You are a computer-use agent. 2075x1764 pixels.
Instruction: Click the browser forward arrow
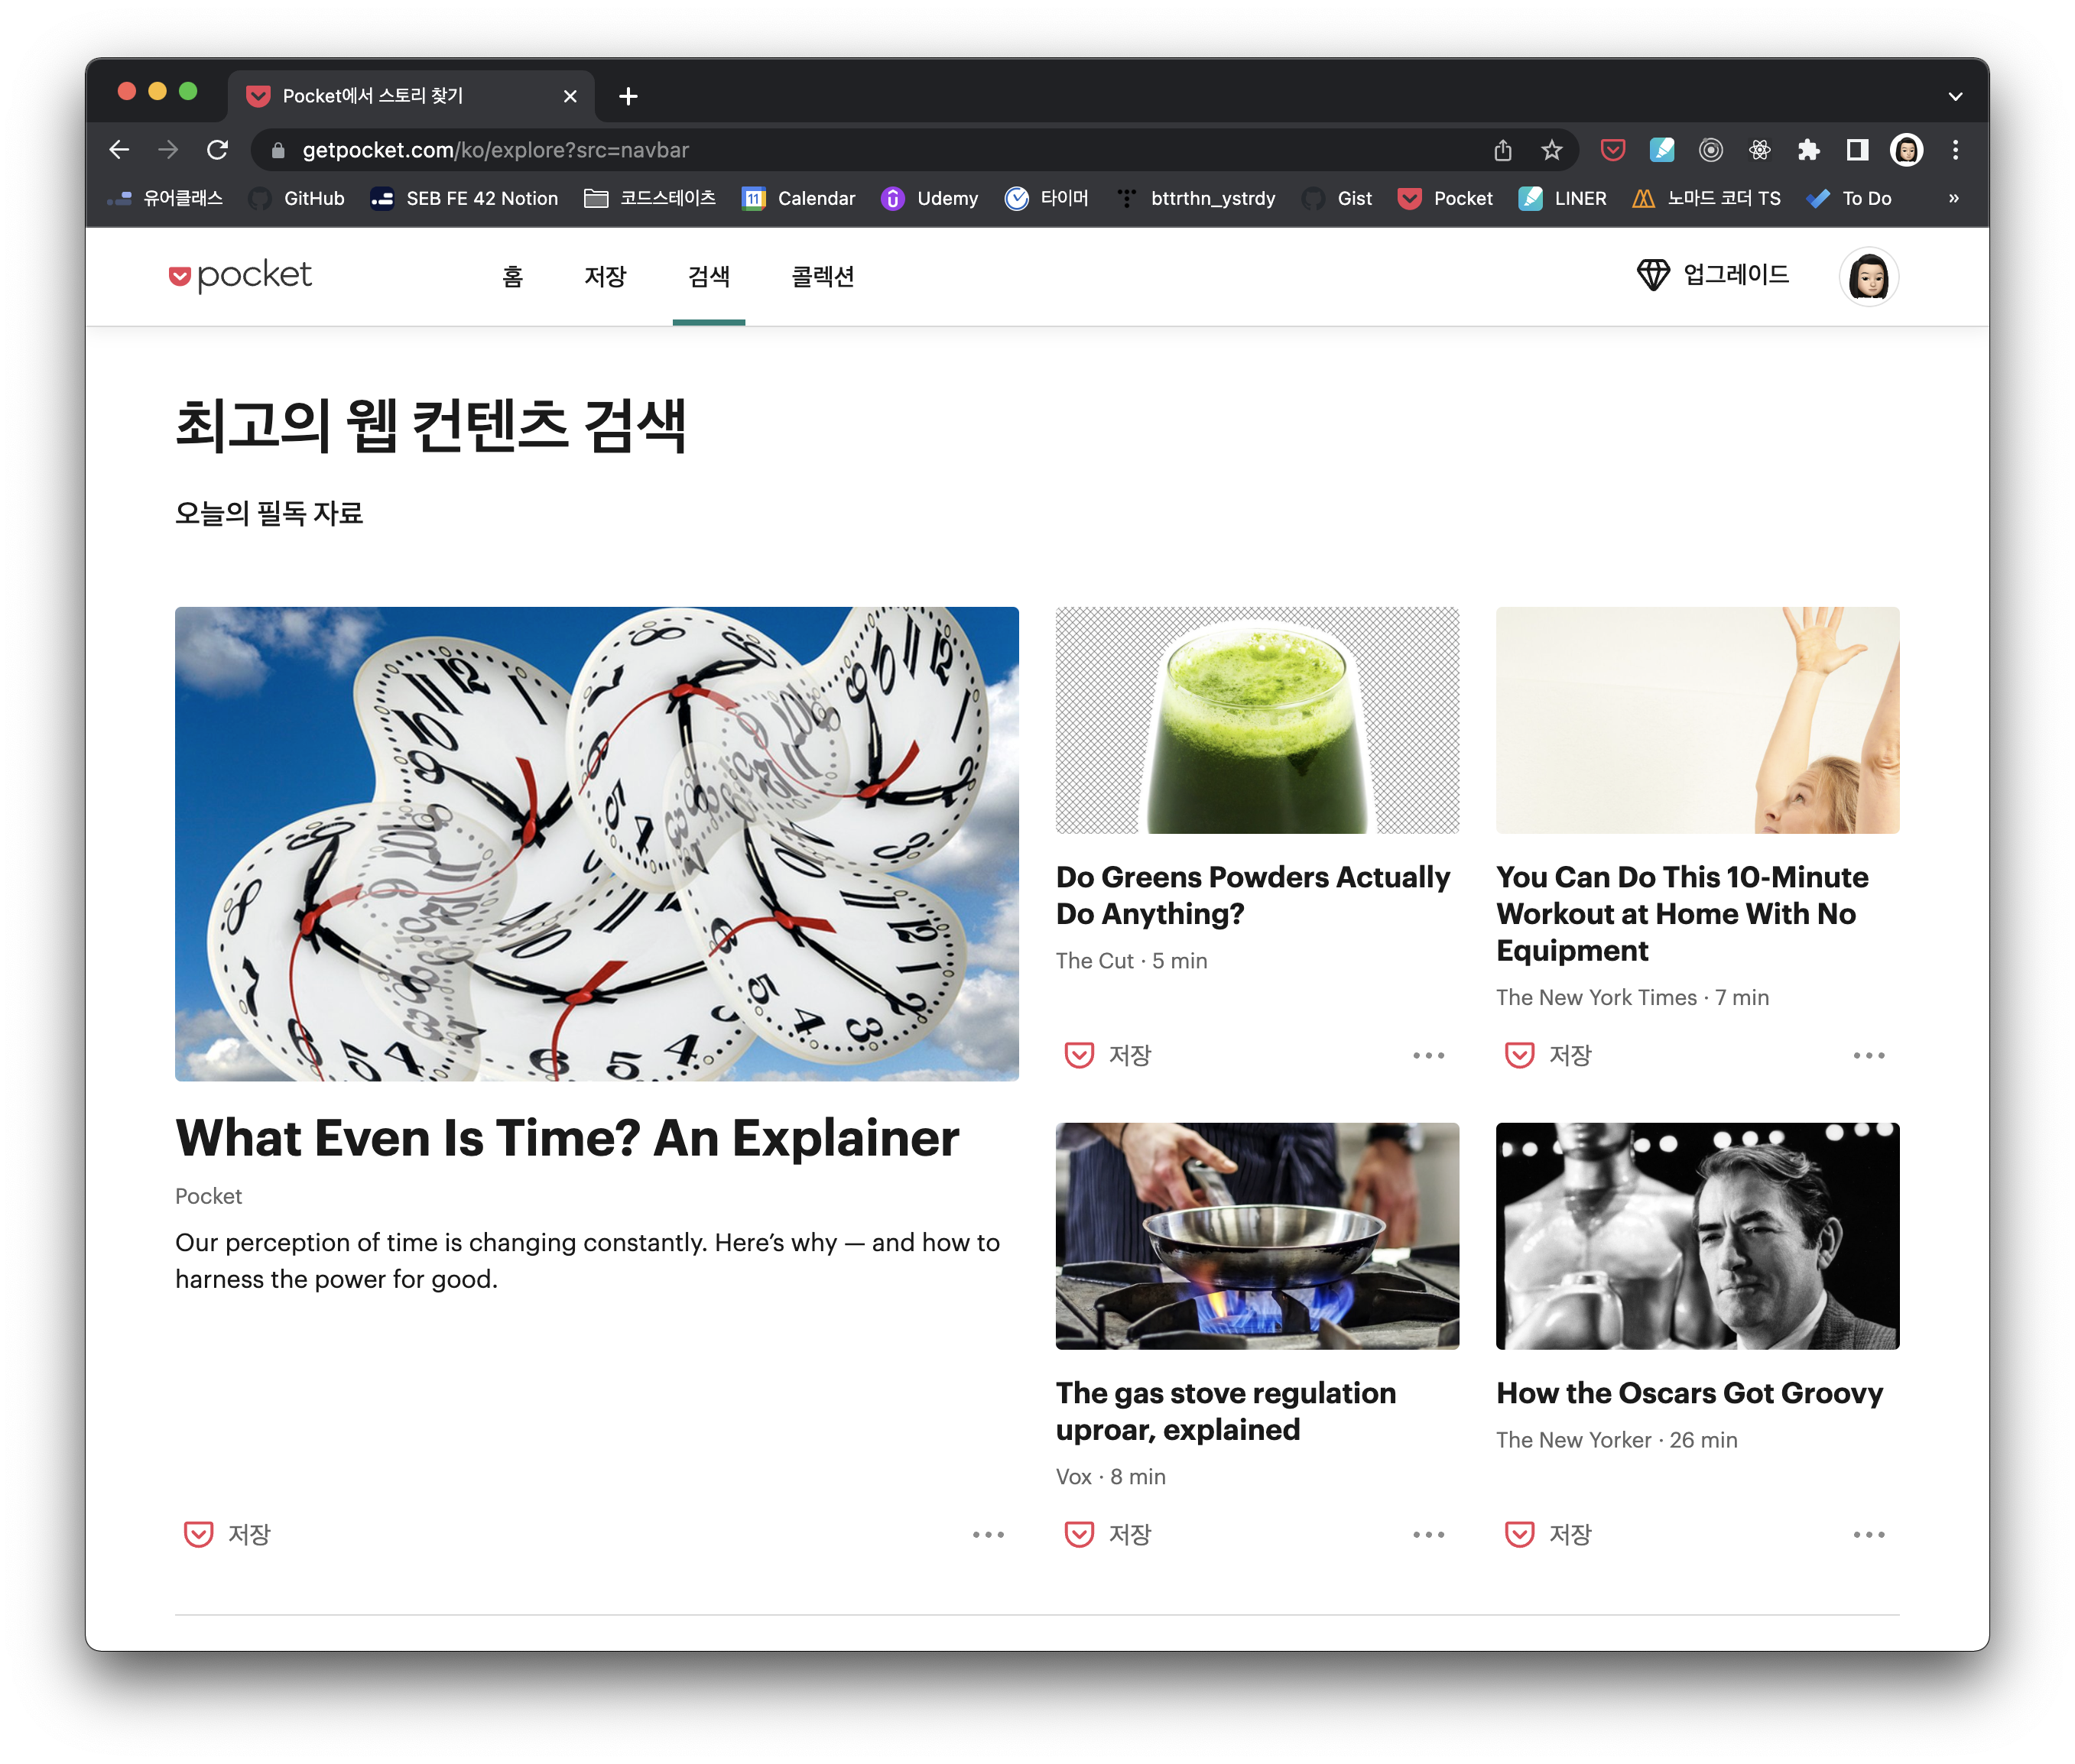(x=168, y=150)
